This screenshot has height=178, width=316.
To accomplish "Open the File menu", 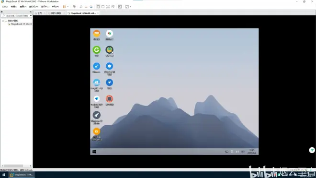I will click(5, 7).
